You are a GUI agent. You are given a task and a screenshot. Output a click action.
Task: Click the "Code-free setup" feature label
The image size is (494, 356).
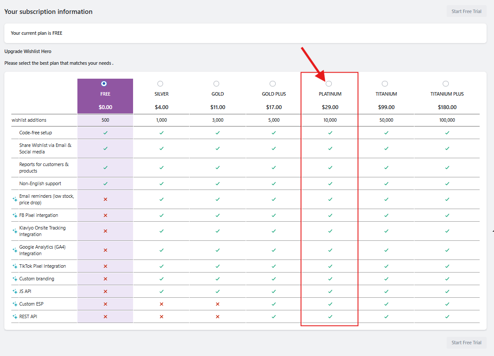pyautogui.click(x=36, y=133)
